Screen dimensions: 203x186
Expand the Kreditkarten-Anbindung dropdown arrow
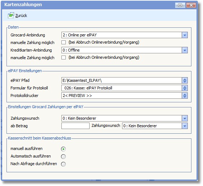tap(185, 50)
